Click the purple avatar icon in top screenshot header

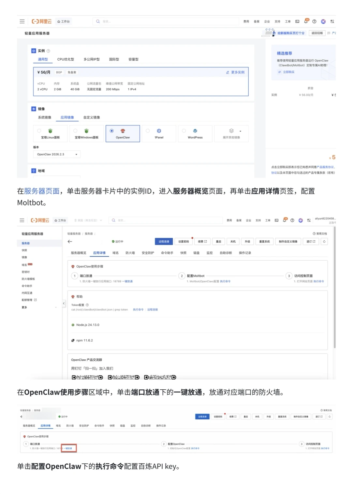tap(323, 22)
